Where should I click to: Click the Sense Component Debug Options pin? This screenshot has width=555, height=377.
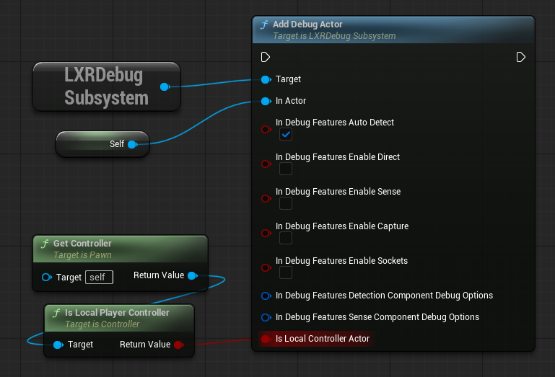click(x=266, y=317)
